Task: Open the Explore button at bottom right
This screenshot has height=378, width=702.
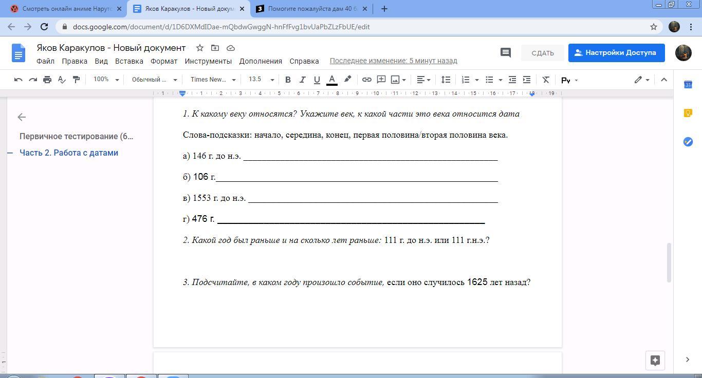Action: 655,360
